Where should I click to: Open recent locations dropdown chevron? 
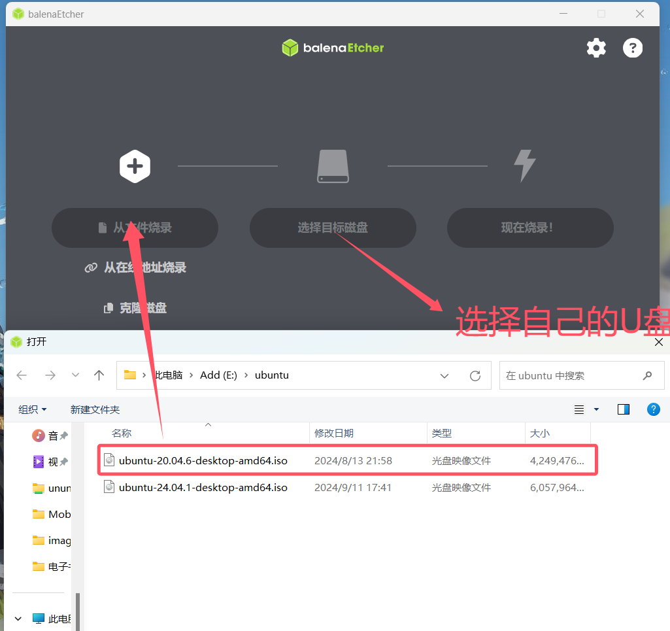point(75,375)
